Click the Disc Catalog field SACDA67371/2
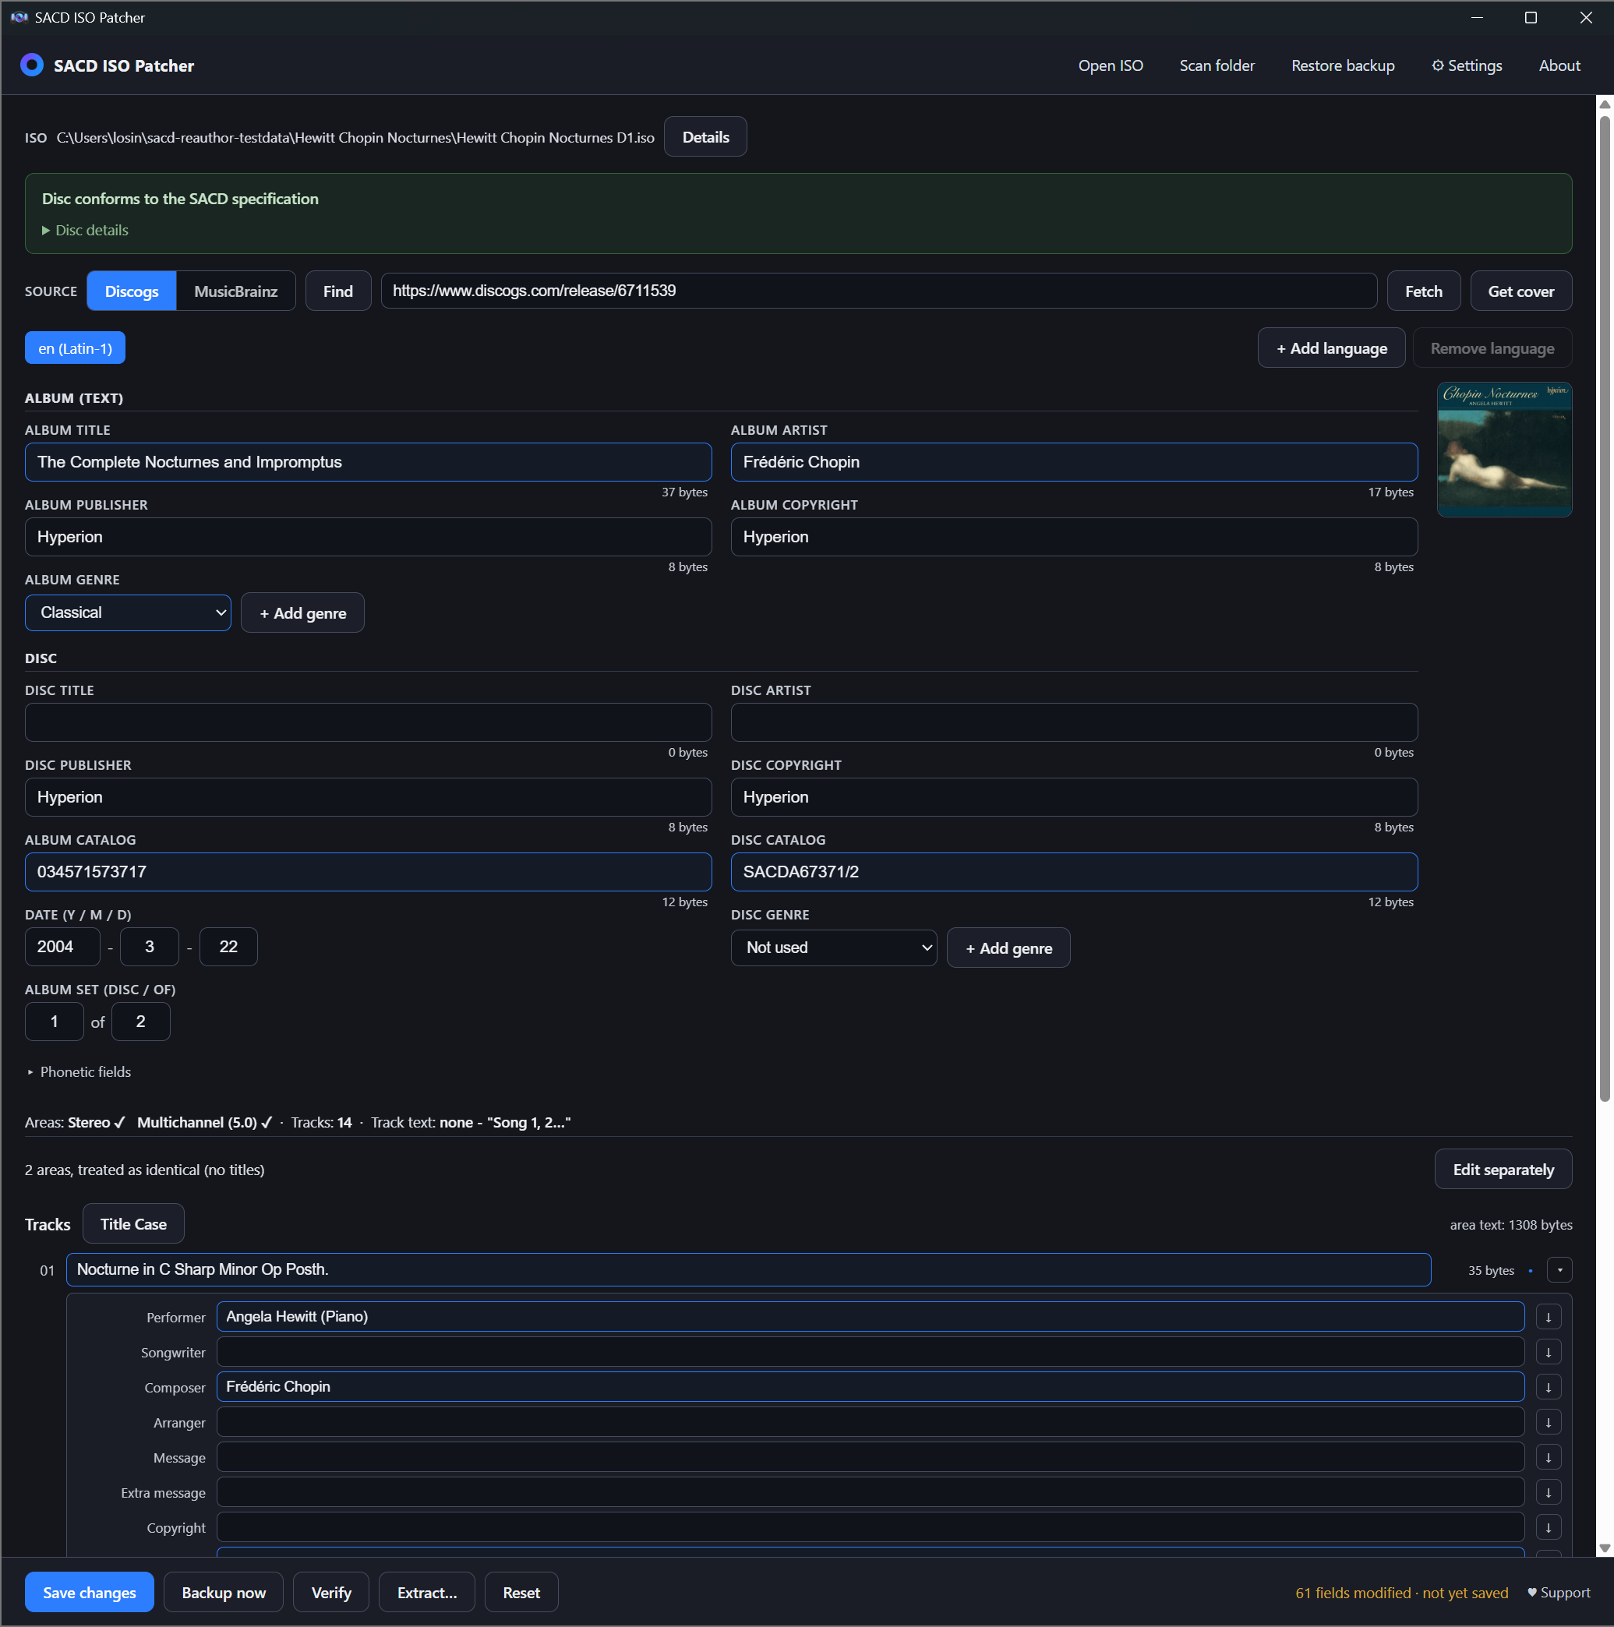Screen dimensions: 1614x1627 pos(1074,873)
